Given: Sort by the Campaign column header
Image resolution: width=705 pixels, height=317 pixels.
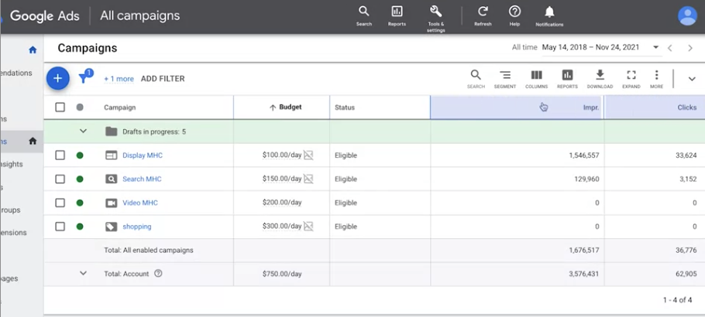Looking at the screenshot, I should (119, 107).
